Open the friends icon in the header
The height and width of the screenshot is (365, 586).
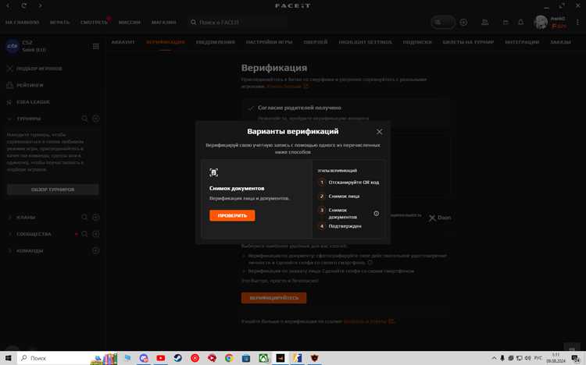(x=484, y=23)
